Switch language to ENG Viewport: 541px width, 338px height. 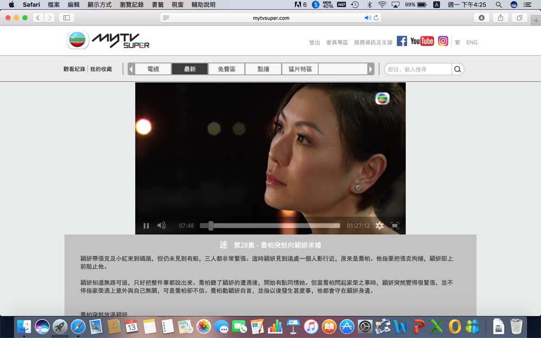pyautogui.click(x=472, y=42)
